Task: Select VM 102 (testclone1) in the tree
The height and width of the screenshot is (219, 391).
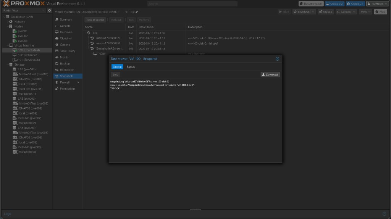Action: tap(28, 55)
